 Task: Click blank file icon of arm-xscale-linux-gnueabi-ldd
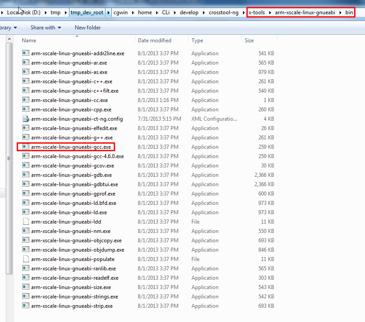click(x=26, y=221)
